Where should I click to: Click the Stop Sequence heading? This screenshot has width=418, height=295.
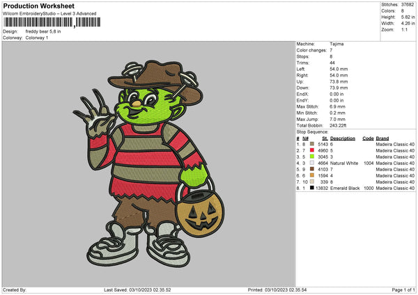pyautogui.click(x=312, y=131)
